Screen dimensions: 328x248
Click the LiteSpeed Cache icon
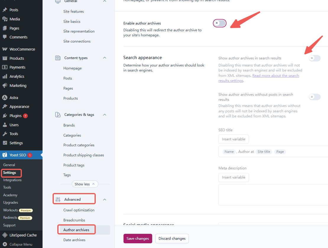click(5, 235)
